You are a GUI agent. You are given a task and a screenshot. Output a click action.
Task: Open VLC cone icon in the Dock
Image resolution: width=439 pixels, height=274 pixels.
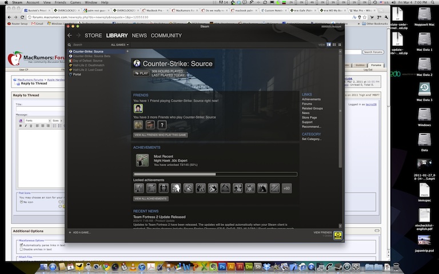tap(133, 267)
